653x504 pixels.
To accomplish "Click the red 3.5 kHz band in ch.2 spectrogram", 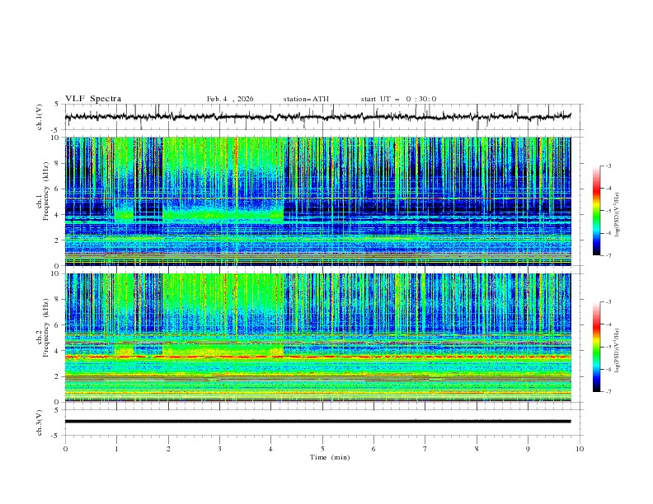I will [317, 357].
